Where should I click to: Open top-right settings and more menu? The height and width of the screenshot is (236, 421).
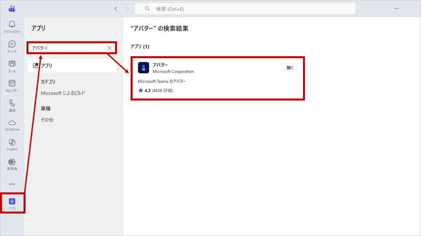click(x=396, y=9)
